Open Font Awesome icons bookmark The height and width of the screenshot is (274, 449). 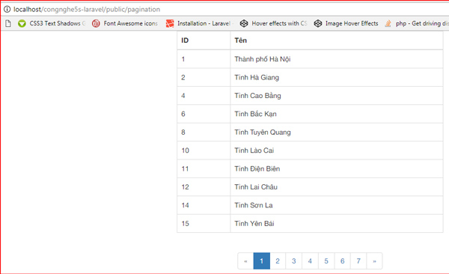pyautogui.click(x=125, y=23)
